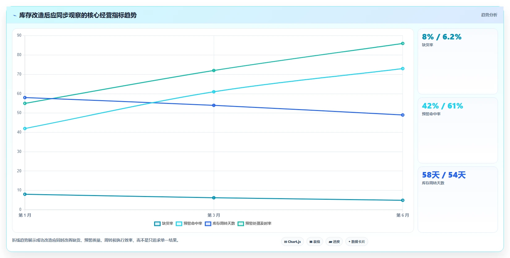This screenshot has height=258, width=510.
Task: Click 库存周转天数 point at 第 6 月
Action: click(x=403, y=115)
